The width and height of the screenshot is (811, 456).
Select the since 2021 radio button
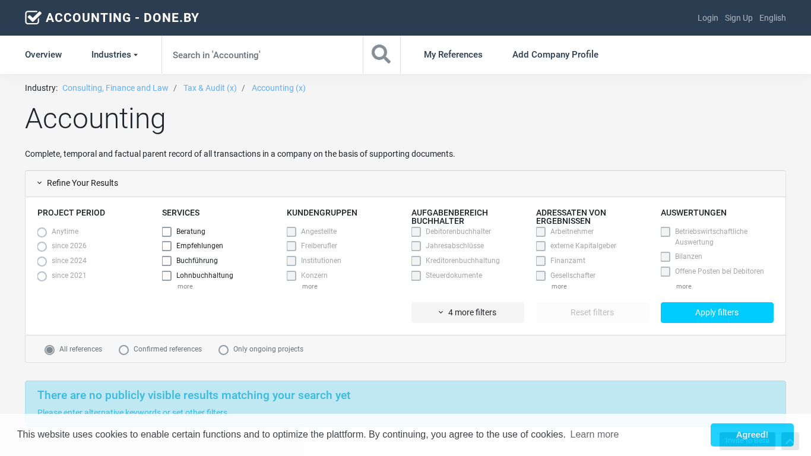(42, 276)
